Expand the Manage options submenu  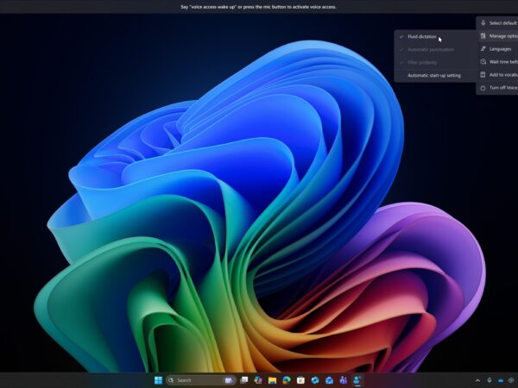499,36
